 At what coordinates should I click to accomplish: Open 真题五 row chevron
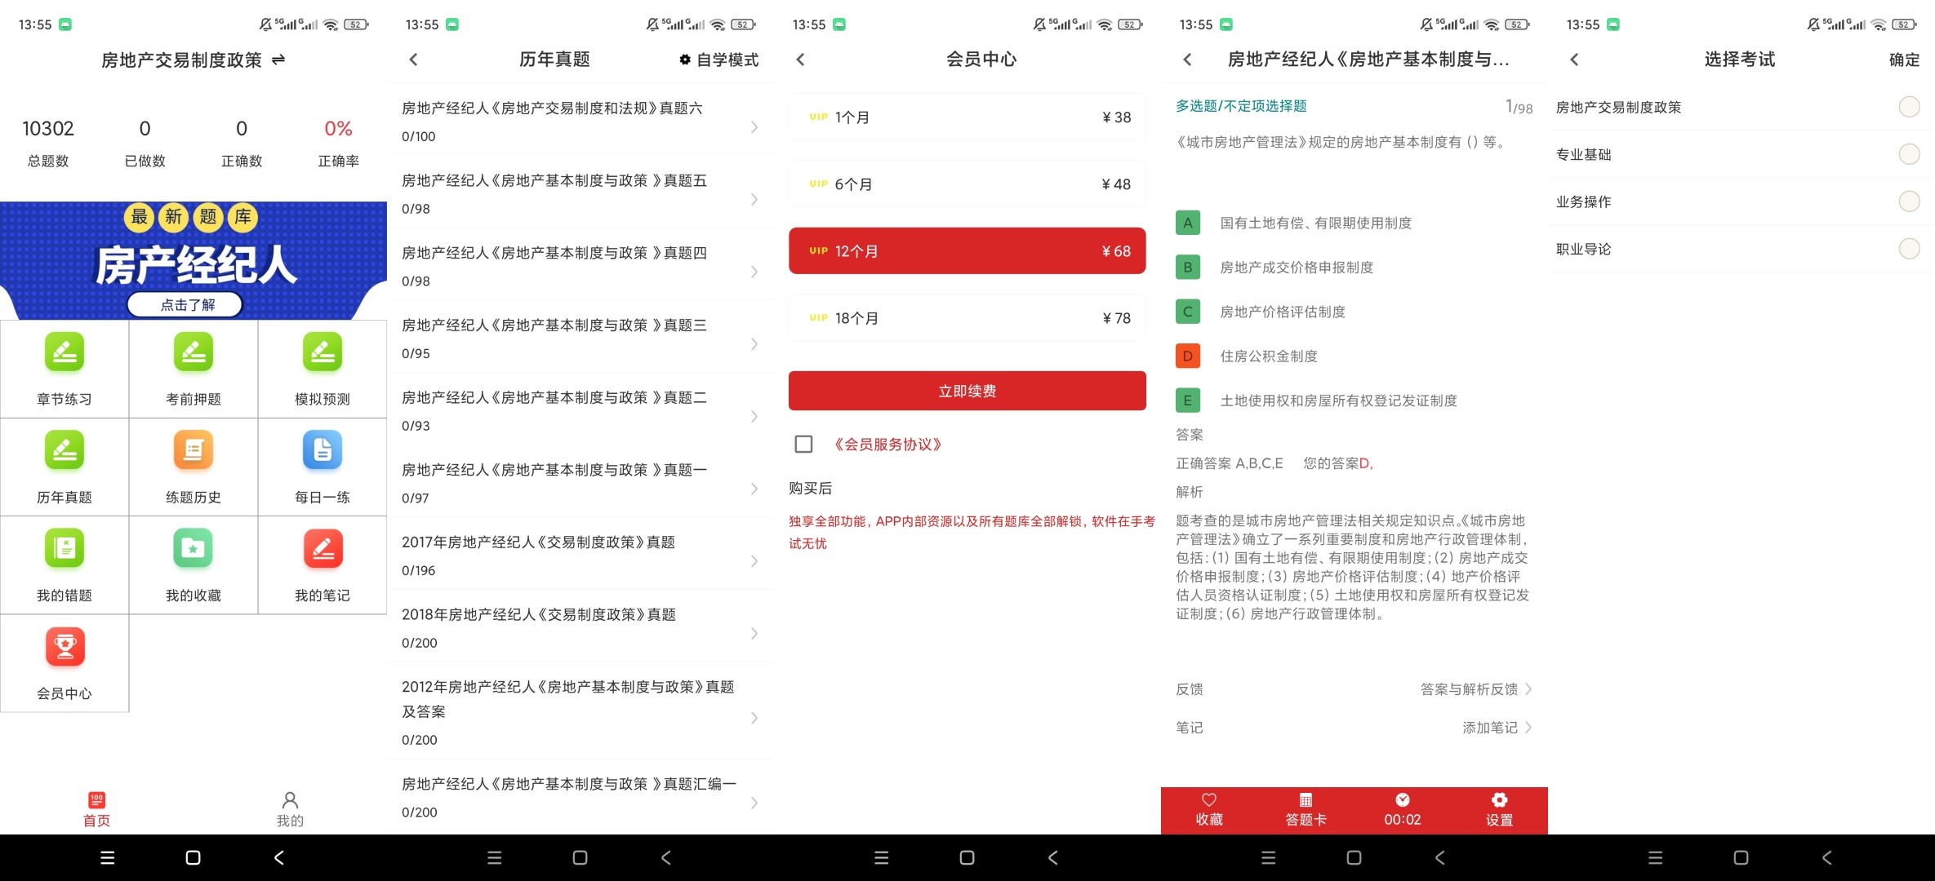(x=754, y=199)
